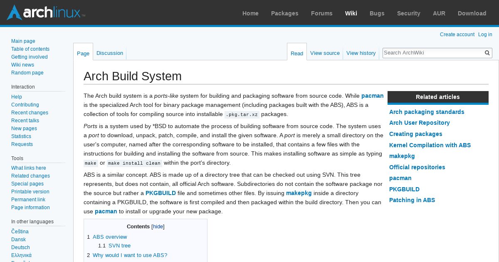499x262 pixels.
Task: Open Printable version link
Action: click(30, 192)
